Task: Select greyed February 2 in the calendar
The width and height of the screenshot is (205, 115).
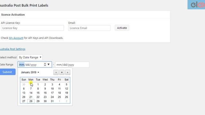Action: 66,101
